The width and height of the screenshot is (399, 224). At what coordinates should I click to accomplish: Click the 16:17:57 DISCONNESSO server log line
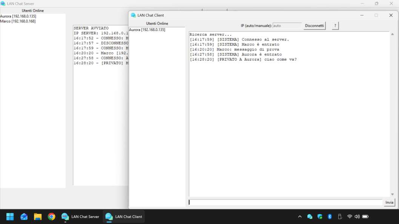101,43
